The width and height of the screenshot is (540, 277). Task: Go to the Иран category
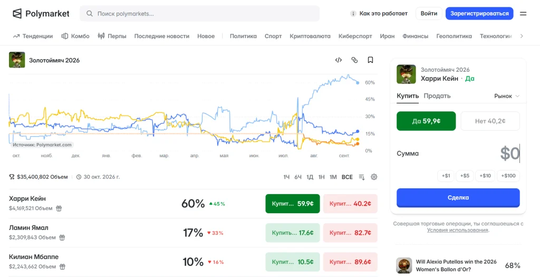[x=388, y=36]
